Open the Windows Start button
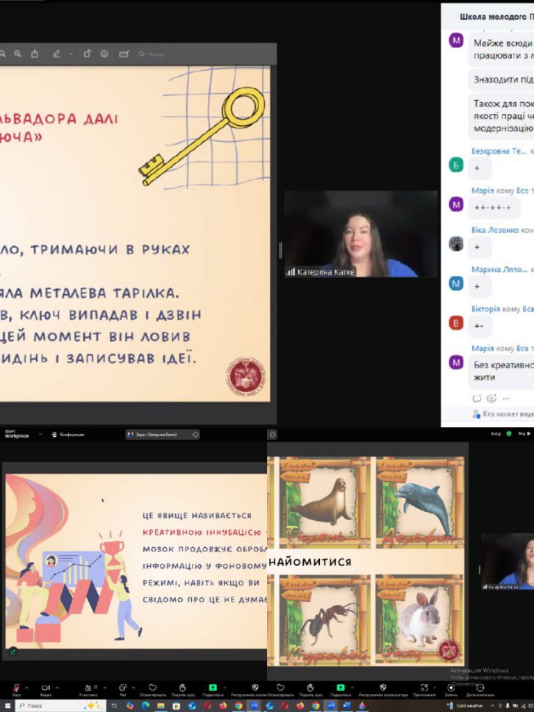Viewport: 534px width, 712px height. coord(6,706)
